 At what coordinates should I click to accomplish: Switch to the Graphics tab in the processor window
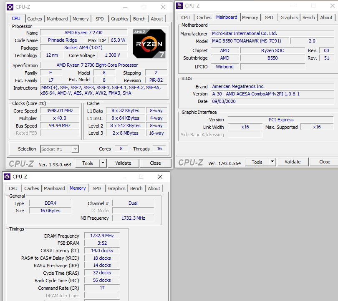click(120, 19)
